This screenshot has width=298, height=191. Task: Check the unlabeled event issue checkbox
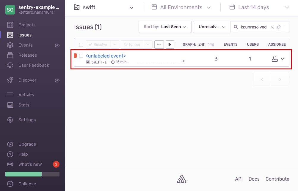coord(81,56)
